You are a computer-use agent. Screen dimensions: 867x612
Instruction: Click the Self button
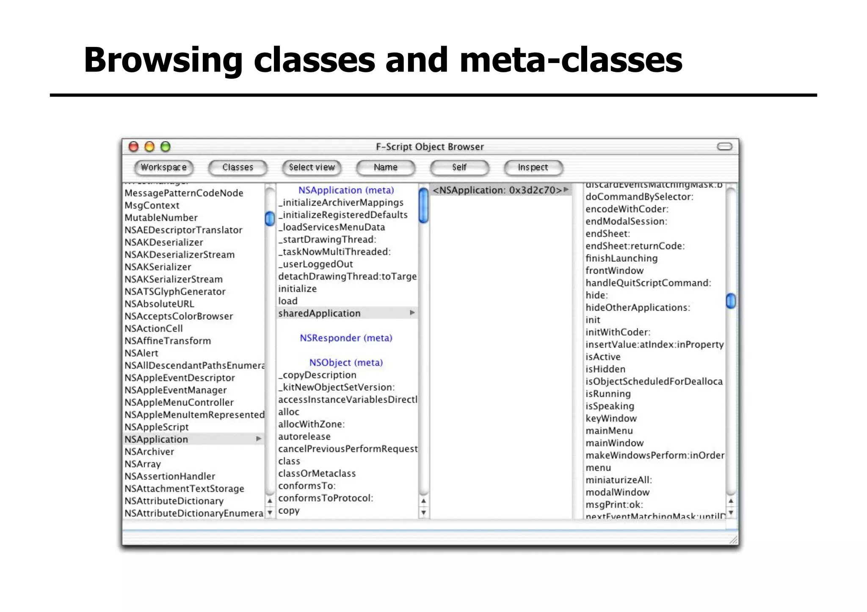tap(459, 167)
